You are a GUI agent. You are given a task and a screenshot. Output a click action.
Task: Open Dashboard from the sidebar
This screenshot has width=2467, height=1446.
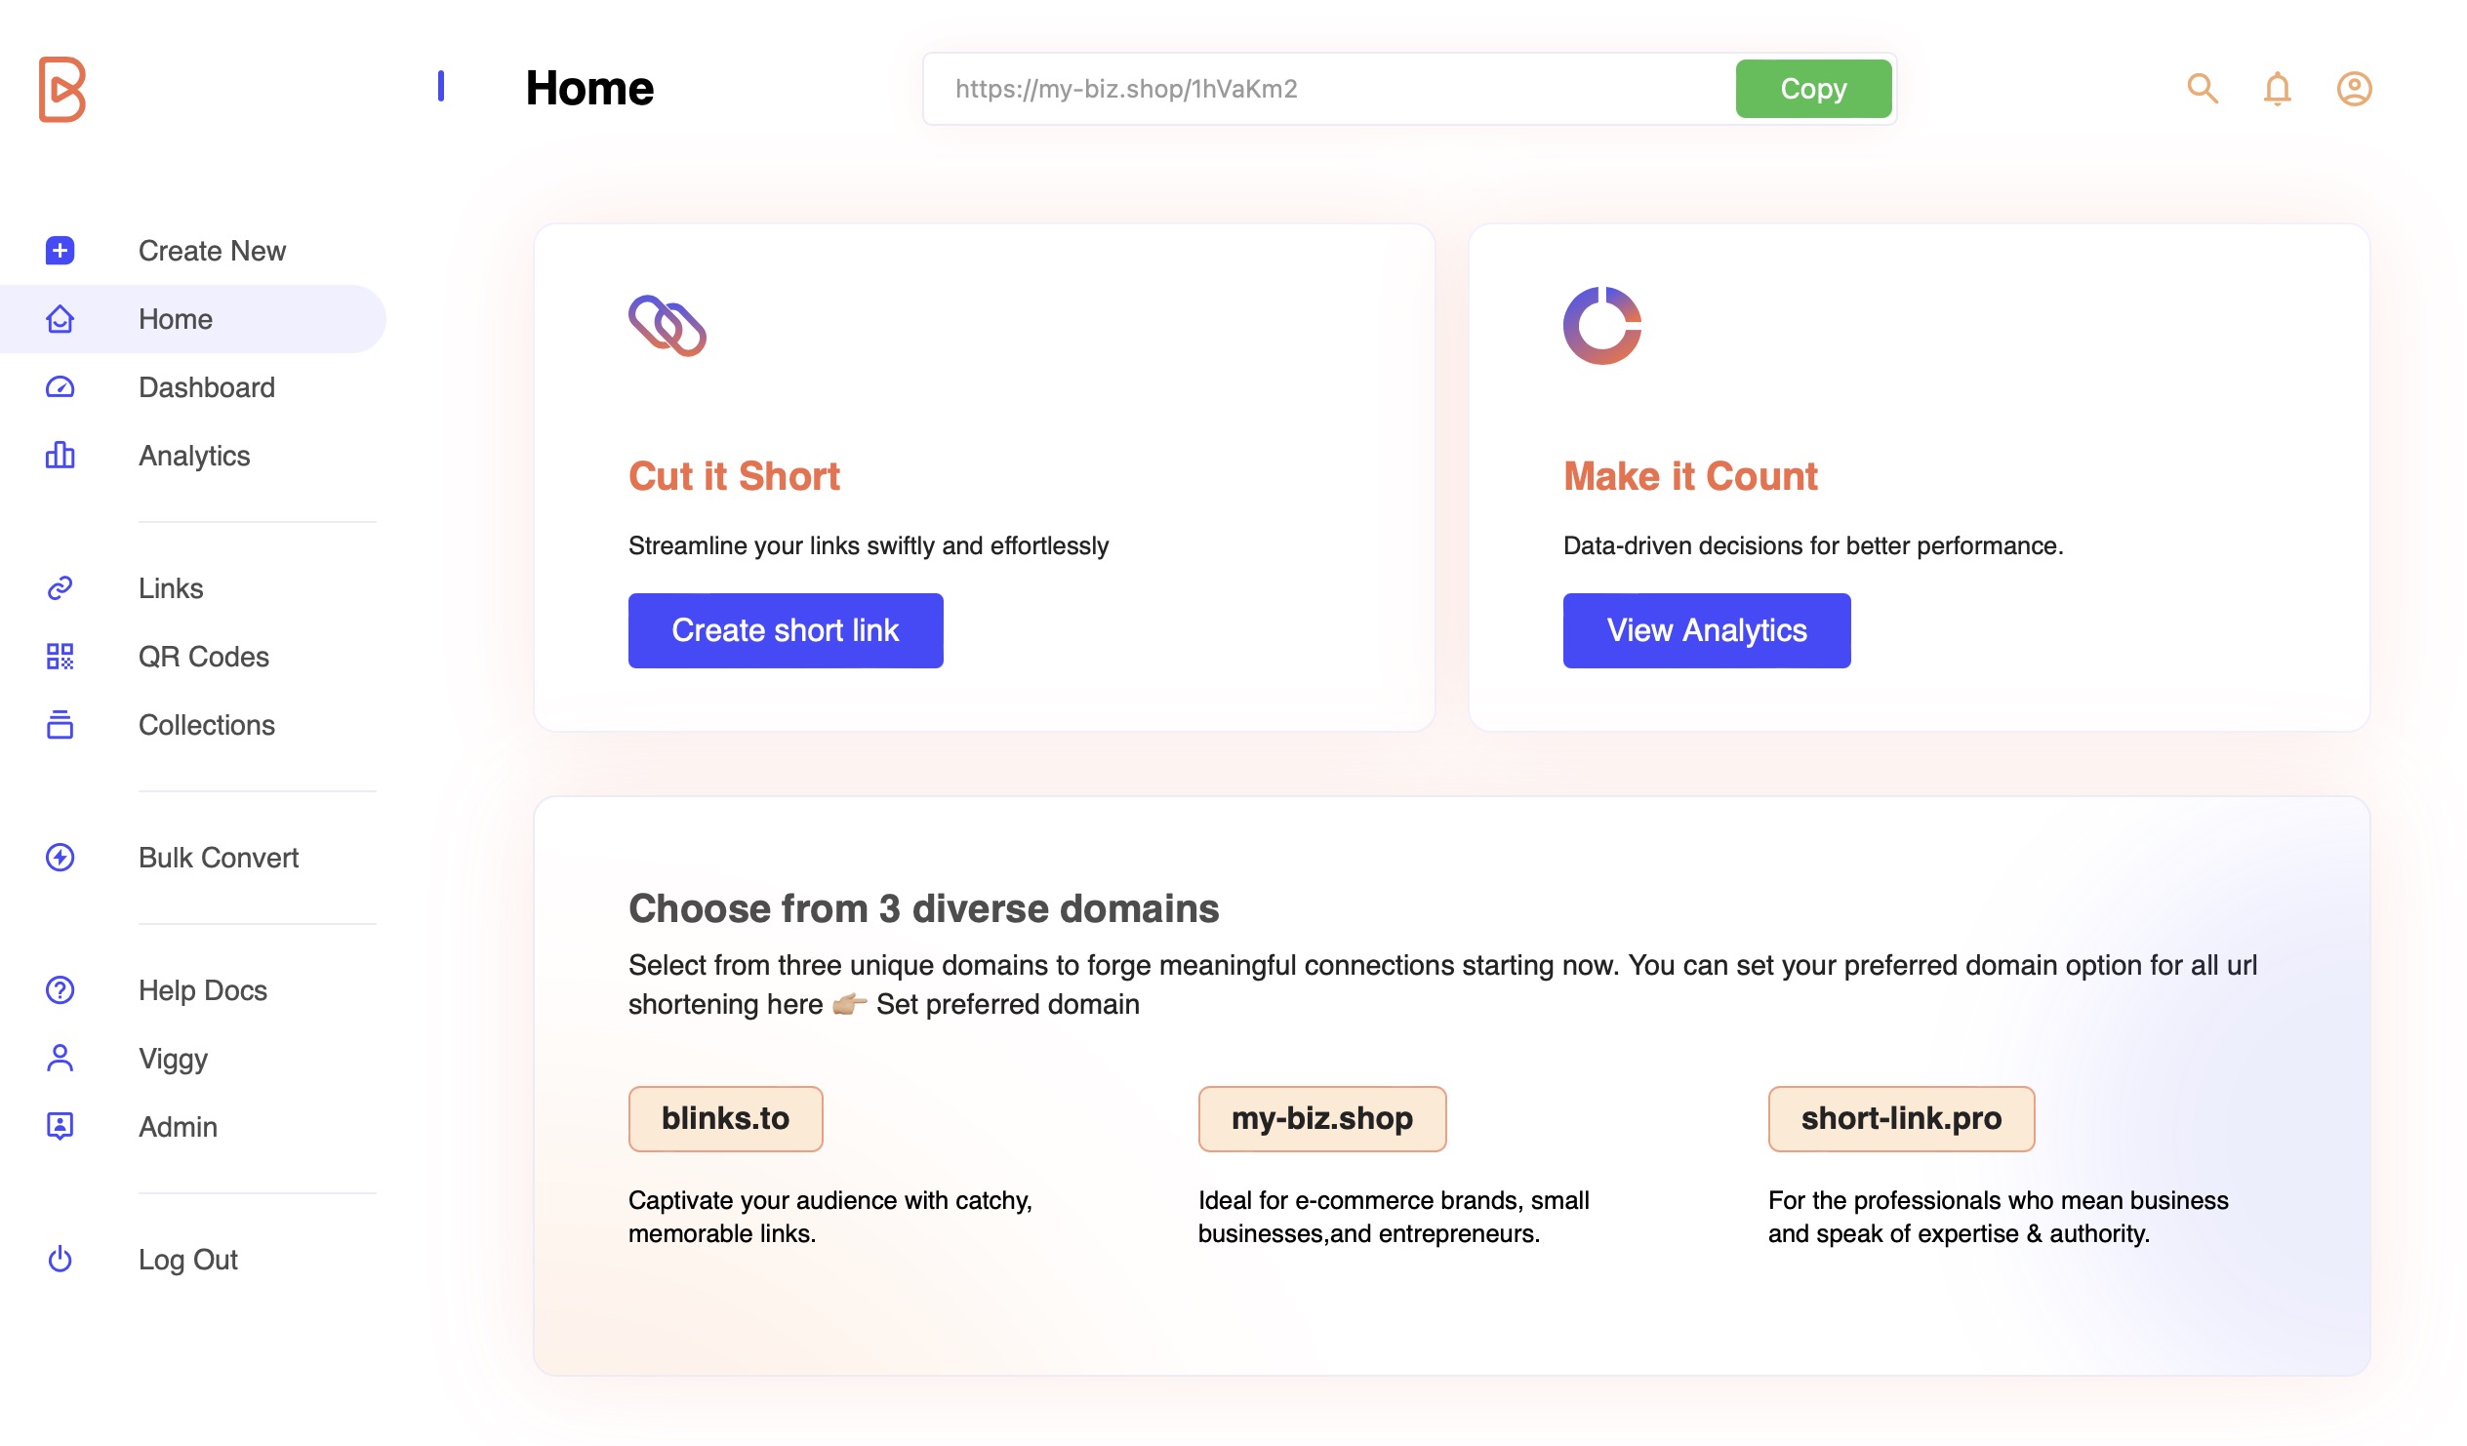coord(207,387)
